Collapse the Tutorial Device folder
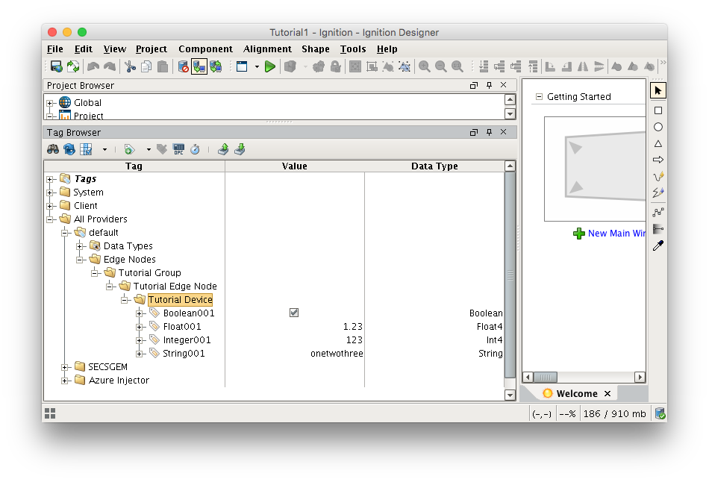Image resolution: width=709 pixels, height=482 pixels. click(x=125, y=300)
